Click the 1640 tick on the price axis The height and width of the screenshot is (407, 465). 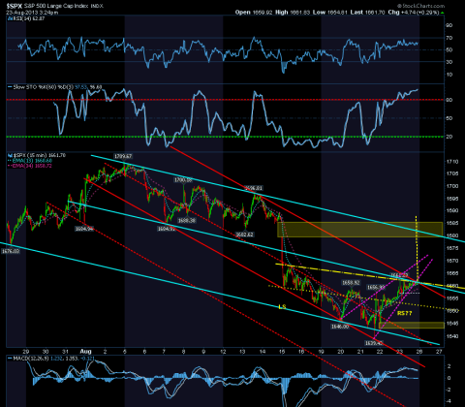coord(452,336)
